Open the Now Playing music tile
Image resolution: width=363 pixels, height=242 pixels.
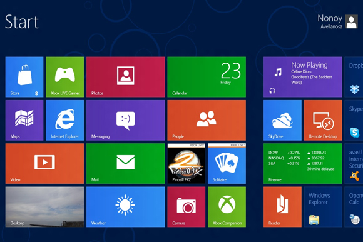[302, 77]
